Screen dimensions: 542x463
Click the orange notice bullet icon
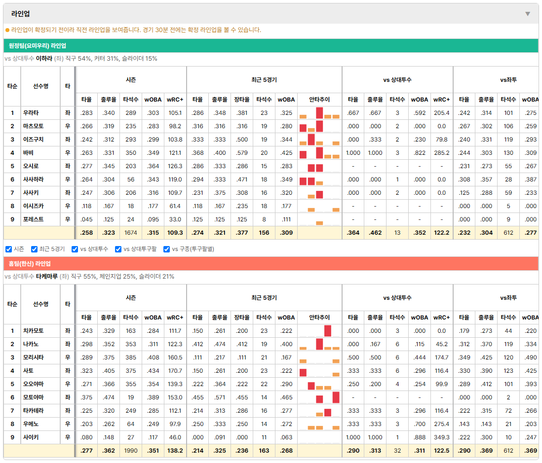(7, 30)
